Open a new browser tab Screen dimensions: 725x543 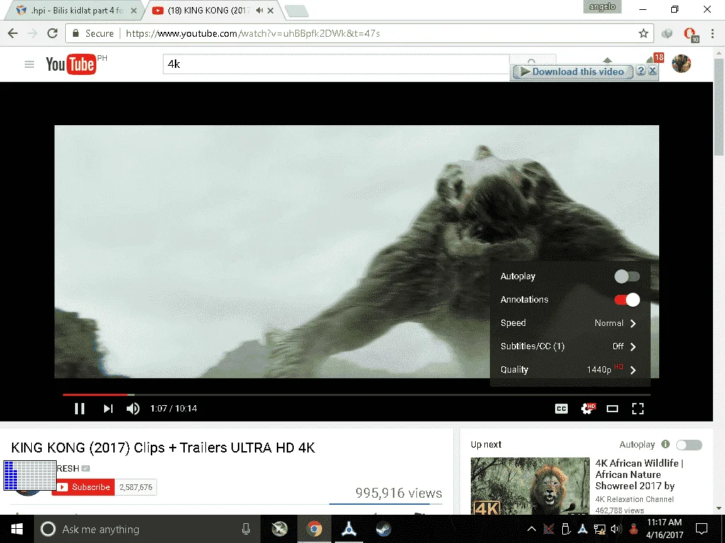[297, 11]
